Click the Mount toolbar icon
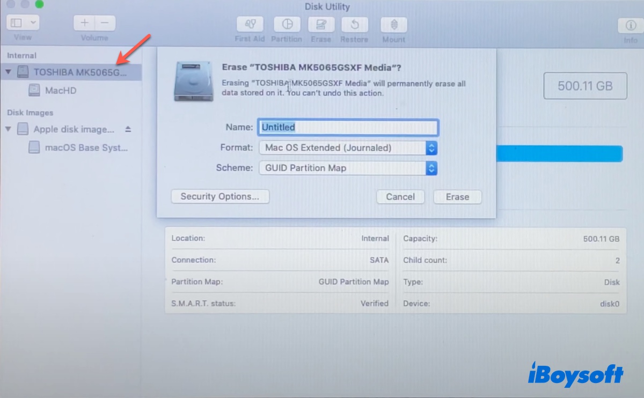Screen dimensions: 644x398 [x=393, y=25]
